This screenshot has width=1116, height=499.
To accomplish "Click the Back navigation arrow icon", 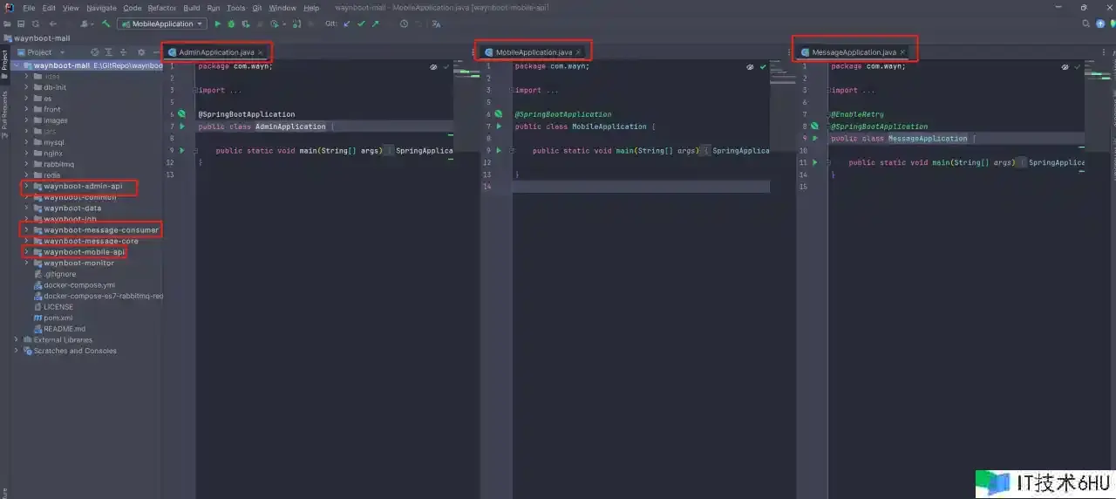I will pos(53,24).
